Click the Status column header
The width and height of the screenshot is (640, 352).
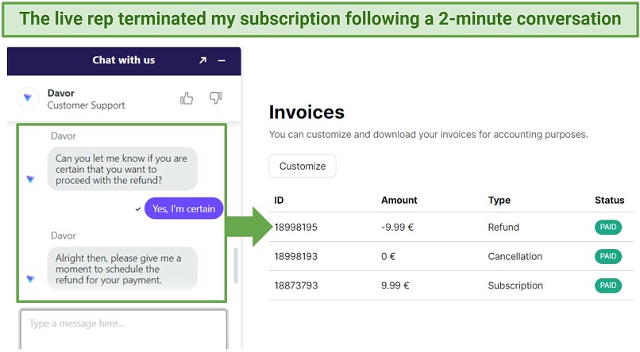(609, 201)
